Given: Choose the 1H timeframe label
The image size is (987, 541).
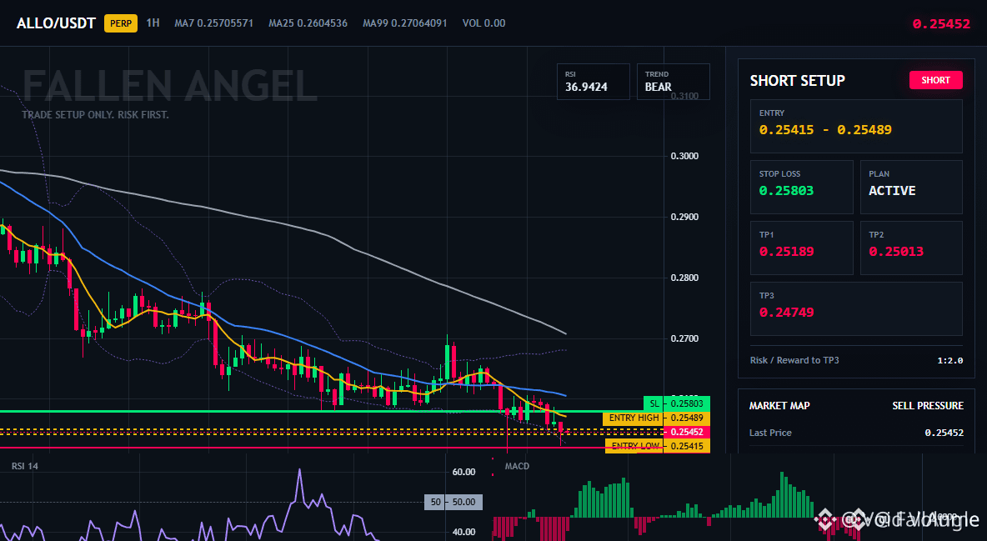Looking at the screenshot, I should point(153,23).
